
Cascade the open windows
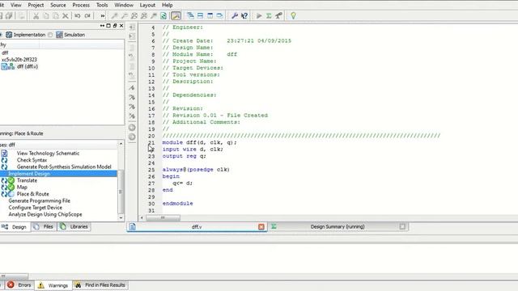click(191, 15)
